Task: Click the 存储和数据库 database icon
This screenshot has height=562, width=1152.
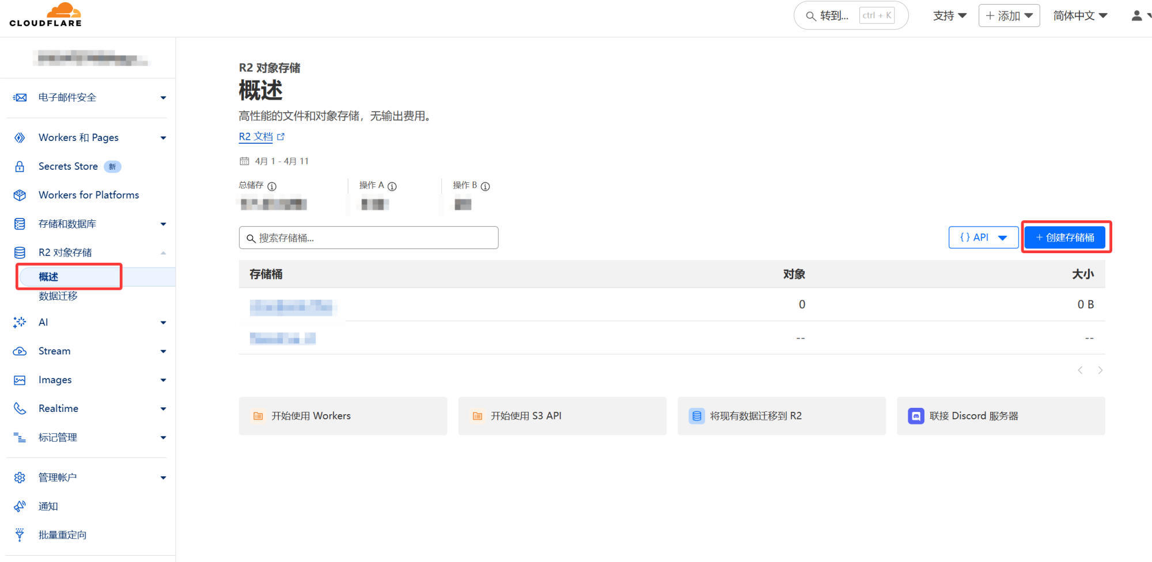Action: click(20, 224)
